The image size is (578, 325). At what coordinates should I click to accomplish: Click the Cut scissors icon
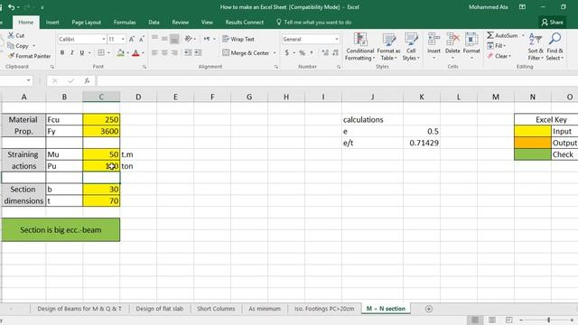point(11,35)
